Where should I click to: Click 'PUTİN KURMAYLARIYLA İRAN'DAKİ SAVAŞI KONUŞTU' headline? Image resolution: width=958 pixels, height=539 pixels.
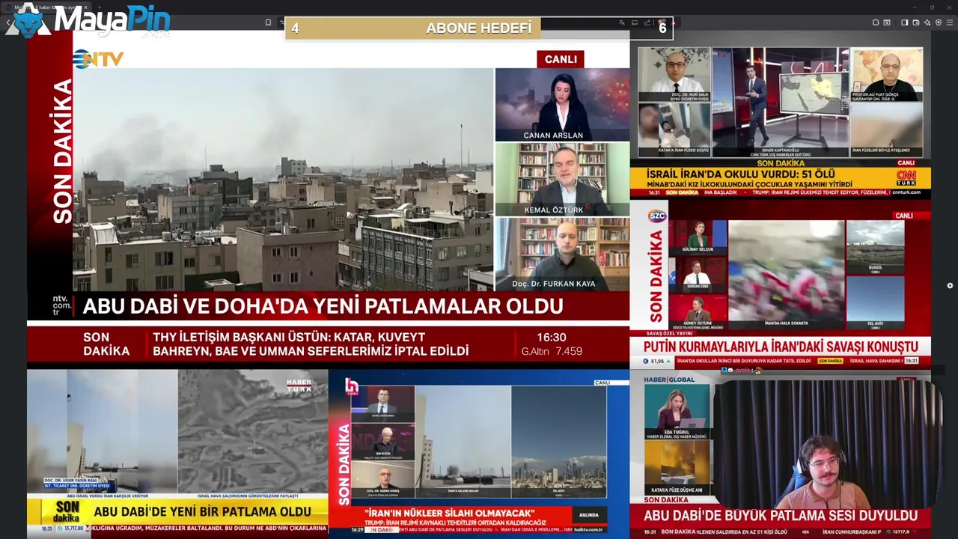(x=781, y=347)
